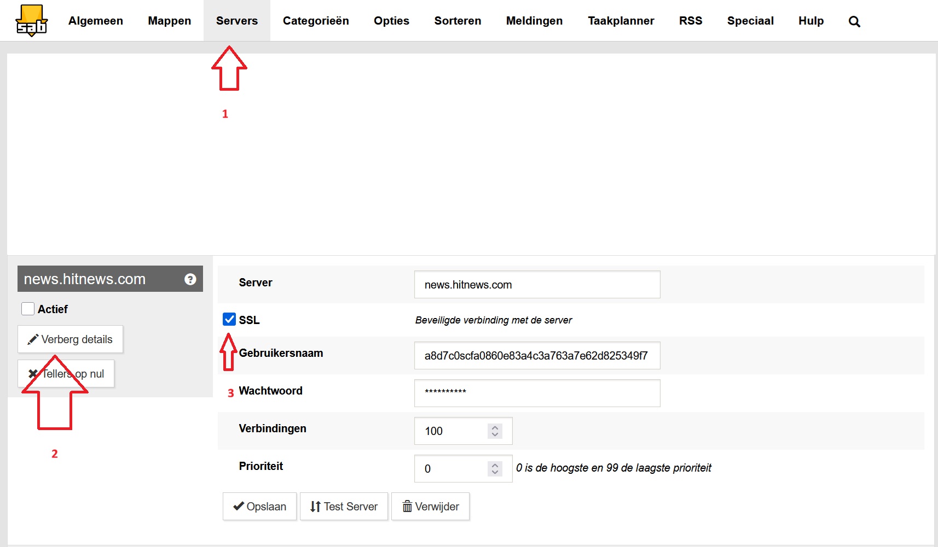This screenshot has width=938, height=547.
Task: Hide details with Verberg details button
Action: [70, 339]
